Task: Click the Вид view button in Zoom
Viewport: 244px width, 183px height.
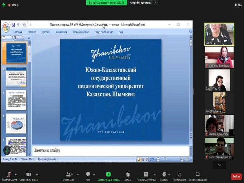Action: pyautogui.click(x=238, y=5)
